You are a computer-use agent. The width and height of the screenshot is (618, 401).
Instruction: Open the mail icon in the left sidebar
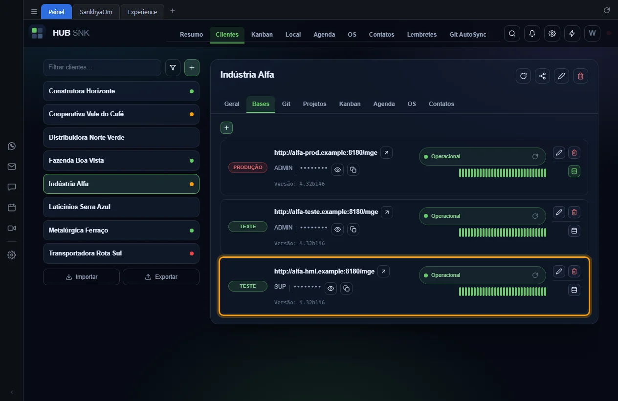click(12, 167)
